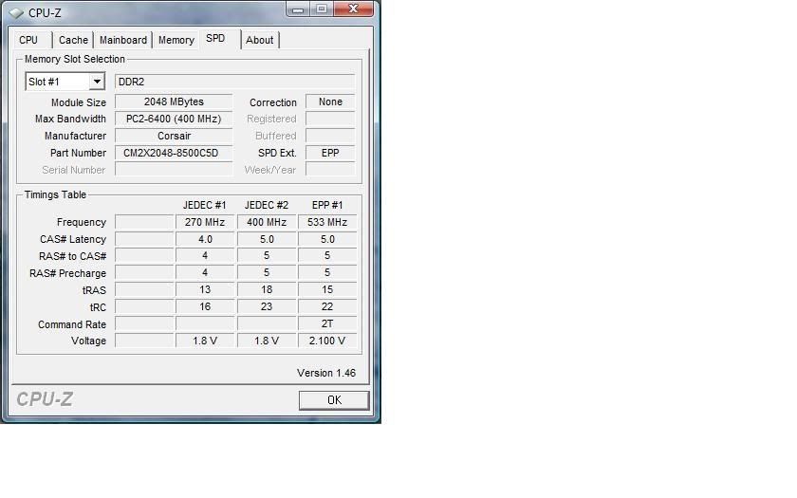Select the Mainboard tab
797x498 pixels.
tap(123, 40)
